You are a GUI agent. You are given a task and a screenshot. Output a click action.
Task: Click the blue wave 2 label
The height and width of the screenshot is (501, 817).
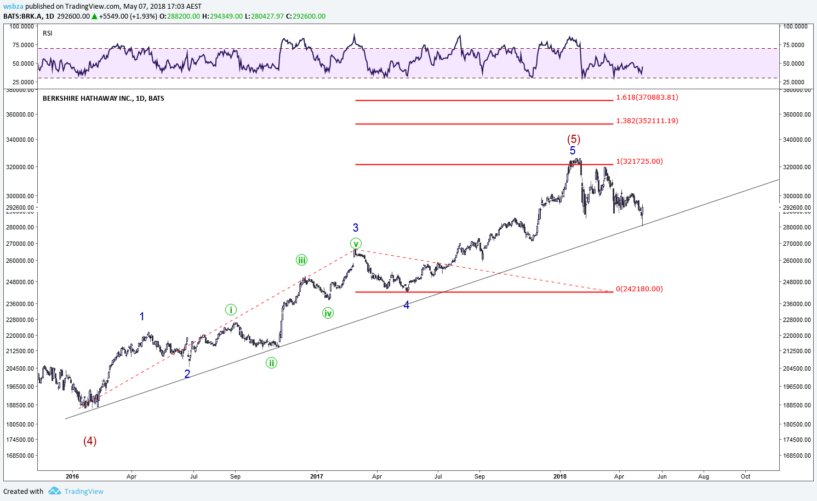click(x=187, y=374)
